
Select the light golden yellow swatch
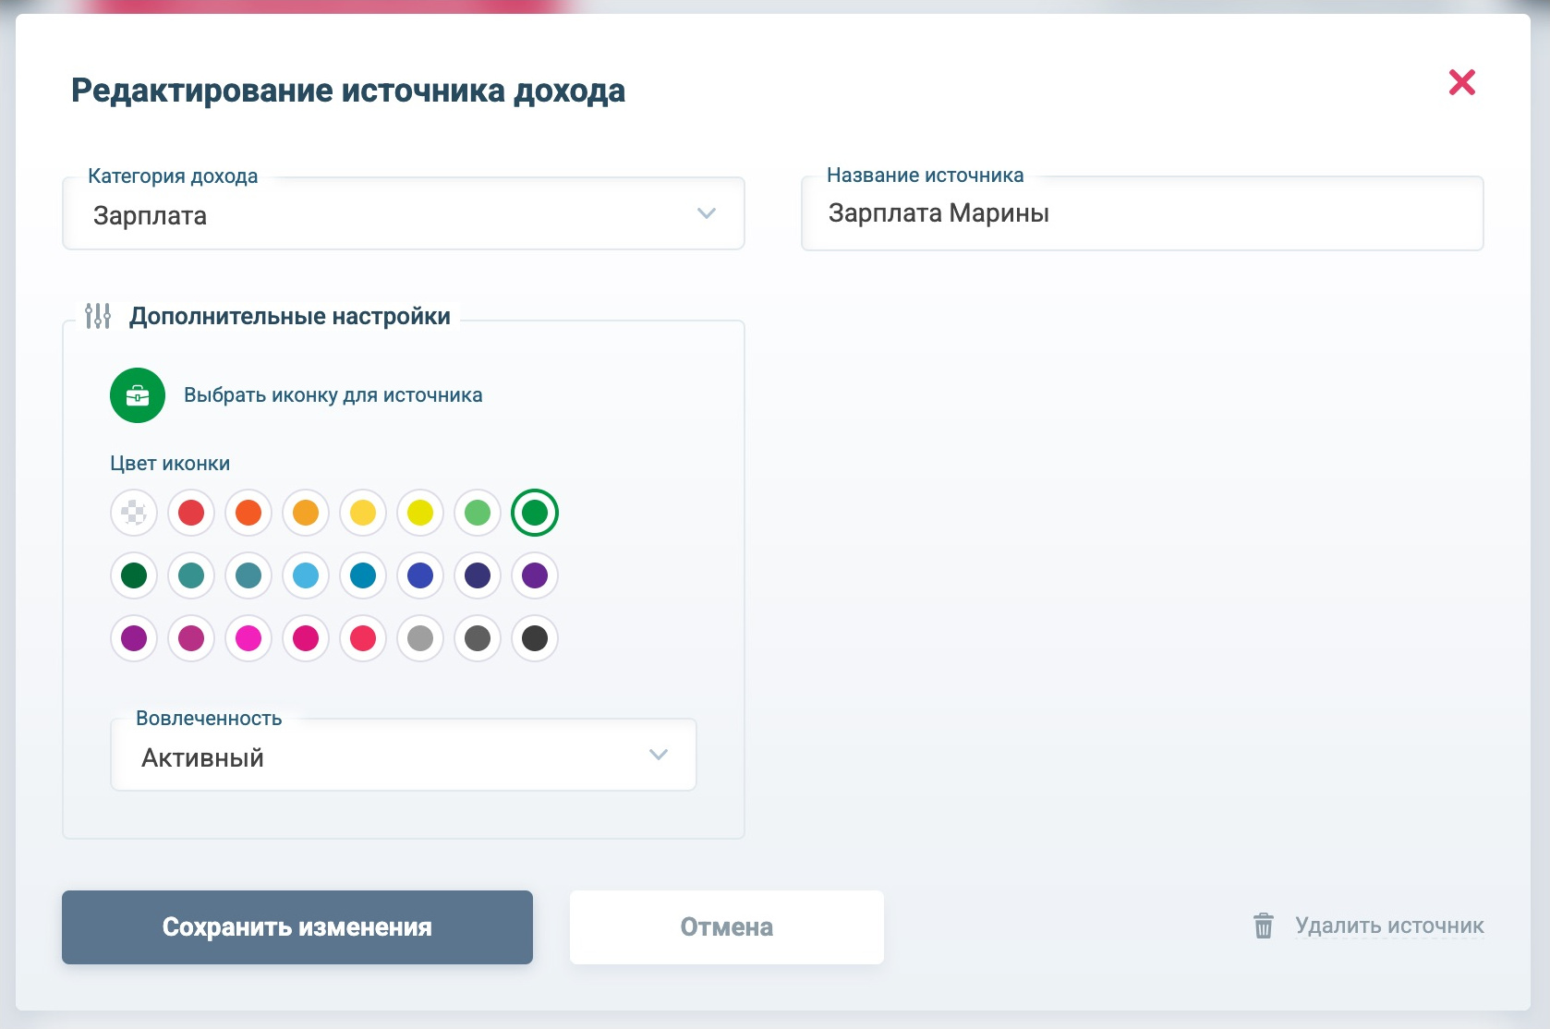pos(363,513)
